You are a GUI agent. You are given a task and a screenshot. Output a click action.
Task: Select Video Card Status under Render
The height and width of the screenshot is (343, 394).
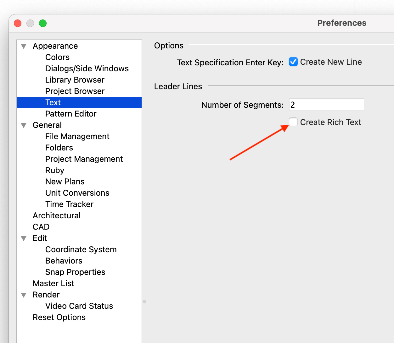pyautogui.click(x=79, y=306)
